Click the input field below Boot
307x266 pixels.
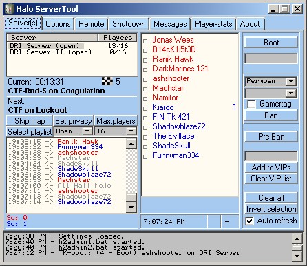point(271,58)
